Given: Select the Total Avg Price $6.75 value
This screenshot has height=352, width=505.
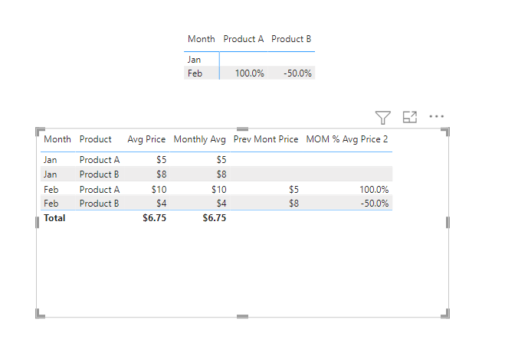Looking at the screenshot, I should click(155, 218).
